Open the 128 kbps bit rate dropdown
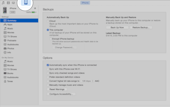Image resolution: width=170 pixels, height=107 pixels. coord(87,81)
